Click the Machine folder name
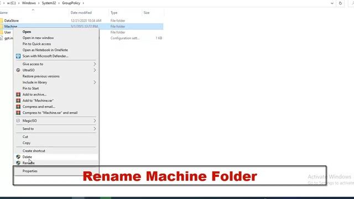The width and height of the screenshot is (354, 199). (11, 27)
